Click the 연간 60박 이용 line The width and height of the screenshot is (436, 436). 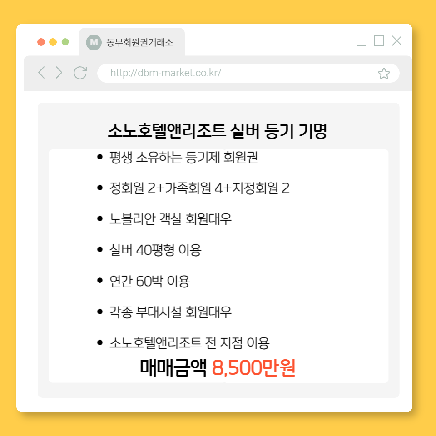coord(149,281)
